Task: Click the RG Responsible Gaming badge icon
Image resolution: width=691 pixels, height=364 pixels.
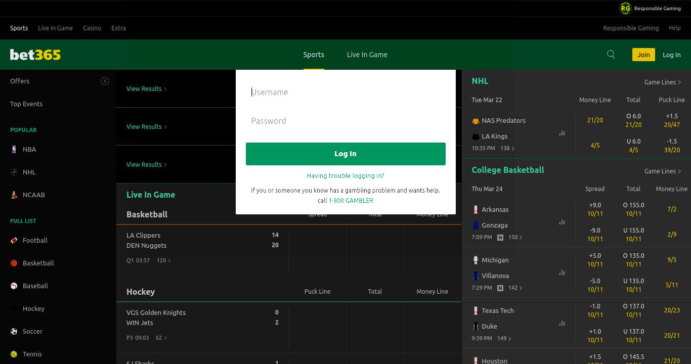Action: tap(625, 8)
